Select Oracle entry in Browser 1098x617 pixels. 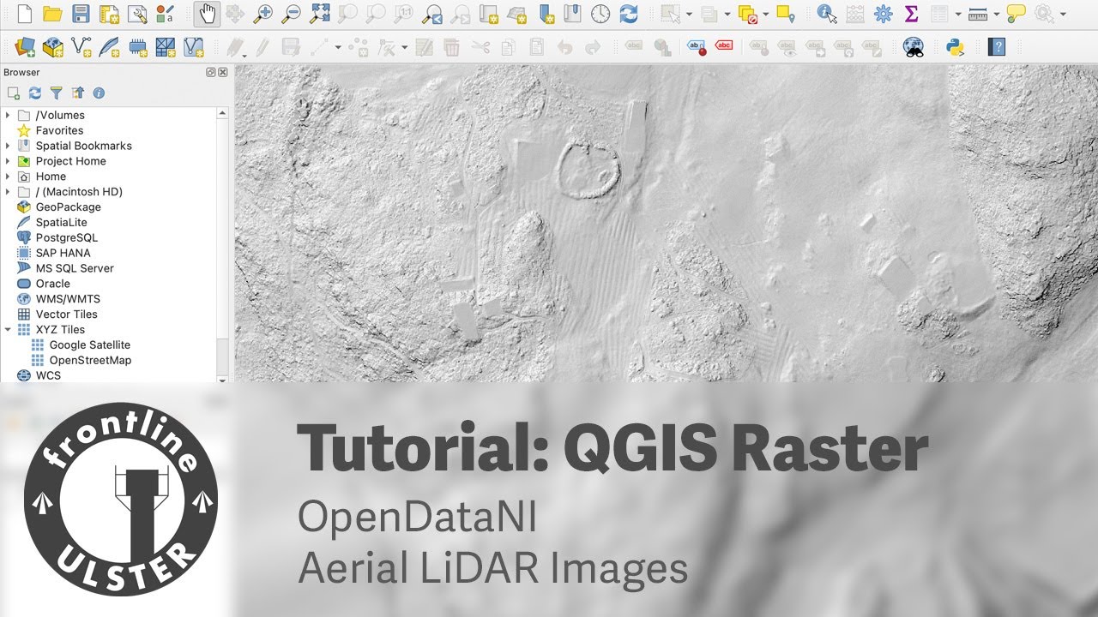point(52,284)
